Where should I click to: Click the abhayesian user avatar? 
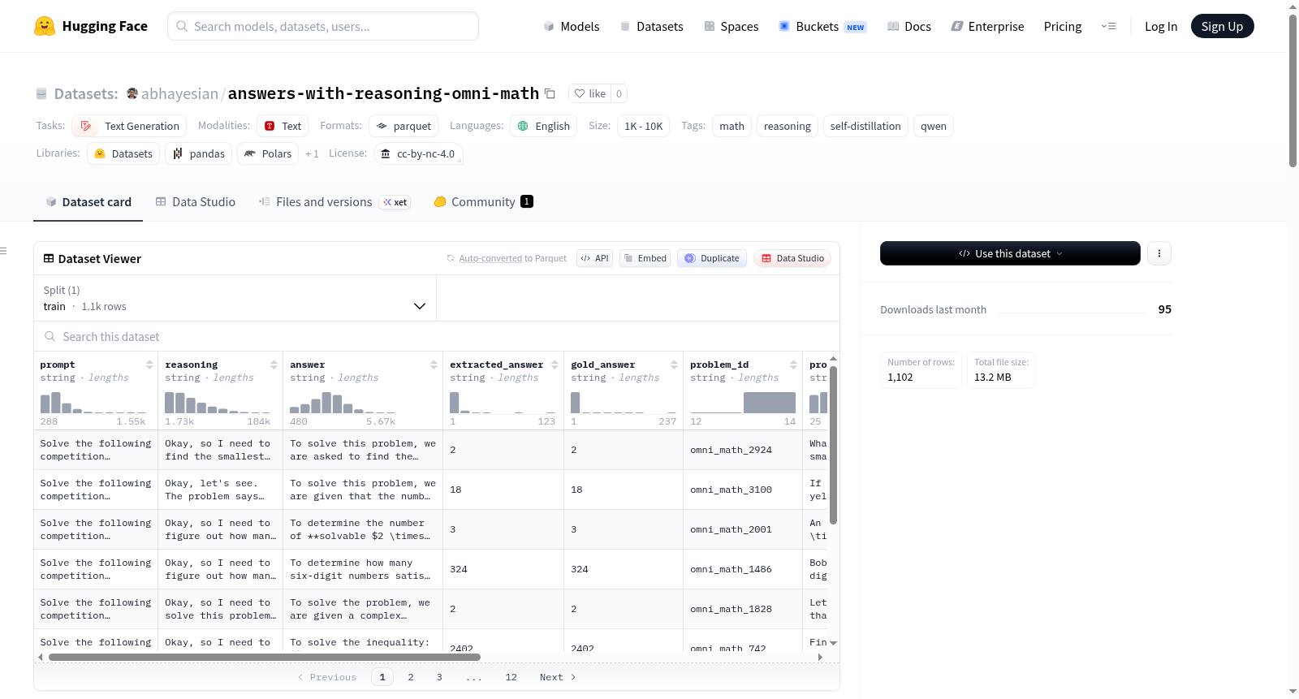pos(132,93)
